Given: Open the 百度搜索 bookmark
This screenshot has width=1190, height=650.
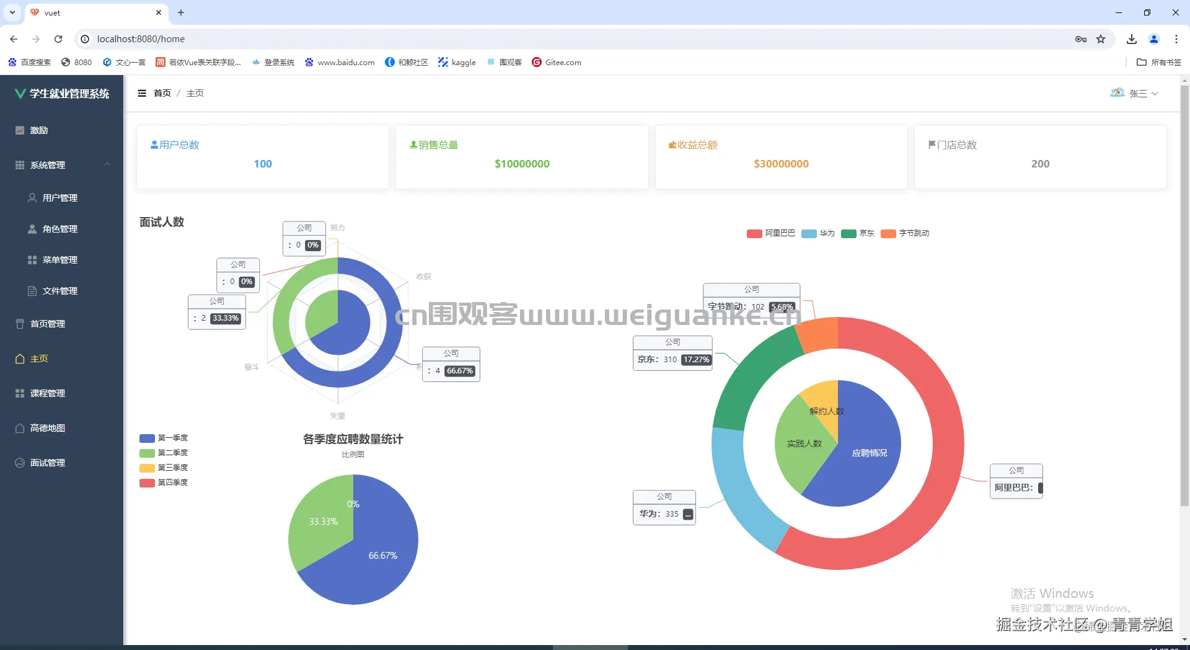Looking at the screenshot, I should click(x=29, y=62).
